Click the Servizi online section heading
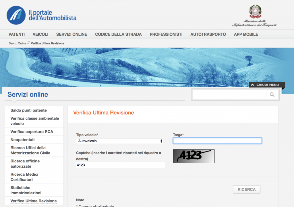The height and width of the screenshot is (207, 294). tap(28, 95)
